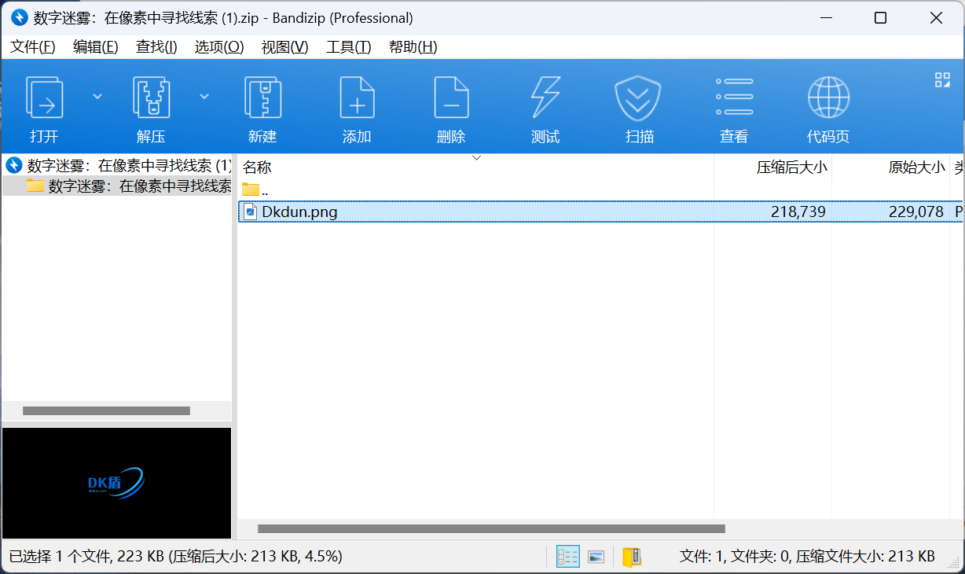Open the 查看 (View) list icon
965x574 pixels.
734,98
